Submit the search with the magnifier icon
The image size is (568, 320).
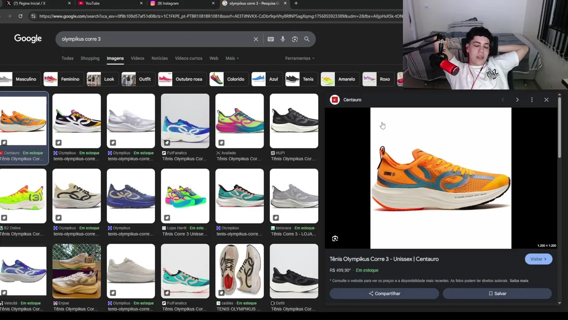pos(307,39)
